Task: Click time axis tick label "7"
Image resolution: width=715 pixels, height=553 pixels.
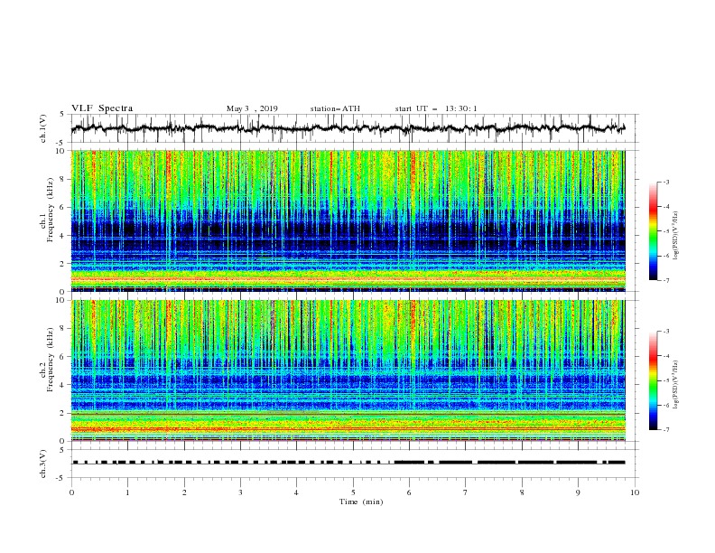Action: coord(466,492)
